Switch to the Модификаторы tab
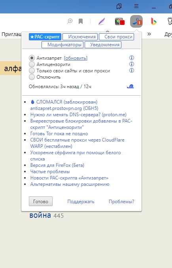The width and height of the screenshot is (172, 268). [62, 45]
